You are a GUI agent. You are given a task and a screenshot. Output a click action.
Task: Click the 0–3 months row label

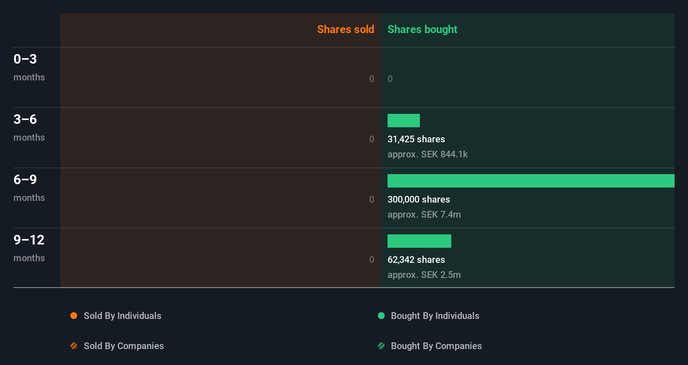click(x=29, y=67)
